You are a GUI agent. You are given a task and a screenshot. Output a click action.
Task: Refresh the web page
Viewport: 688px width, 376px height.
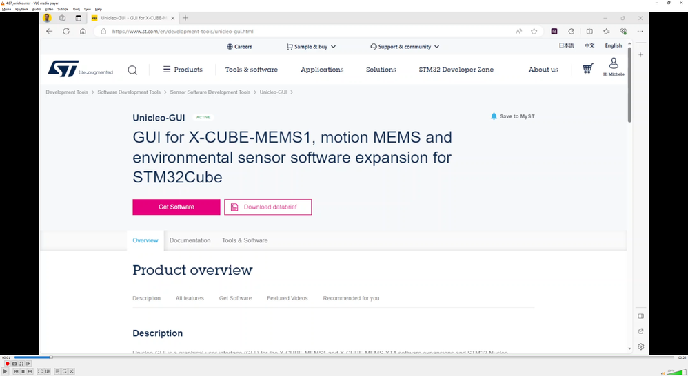tap(65, 31)
